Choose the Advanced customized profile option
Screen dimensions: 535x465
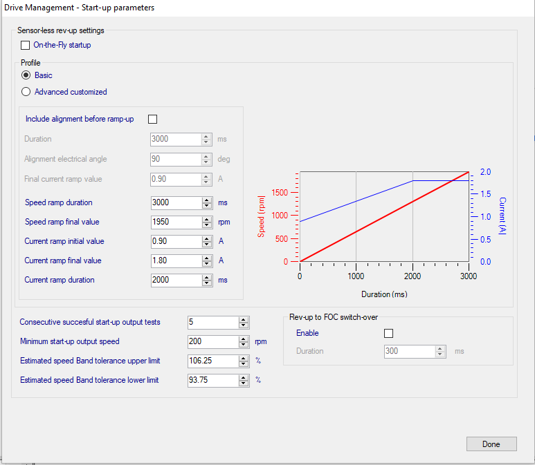(x=26, y=92)
